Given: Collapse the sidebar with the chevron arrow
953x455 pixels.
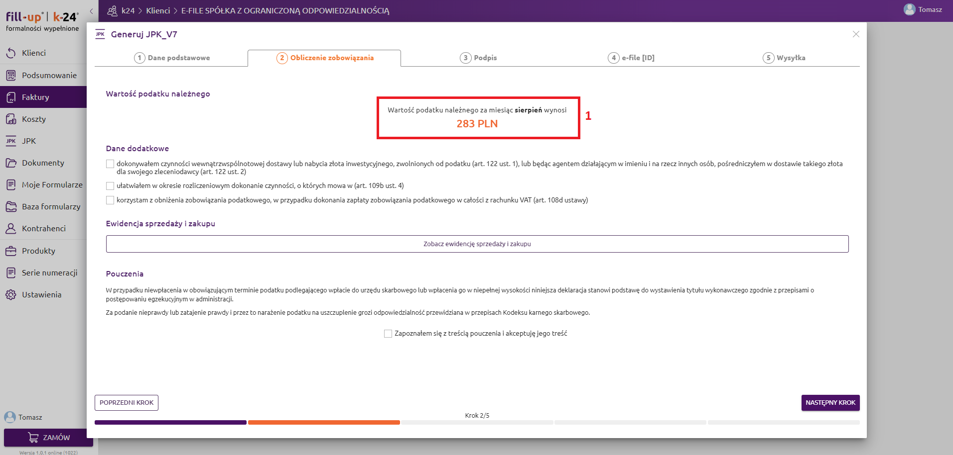Looking at the screenshot, I should point(91,11).
